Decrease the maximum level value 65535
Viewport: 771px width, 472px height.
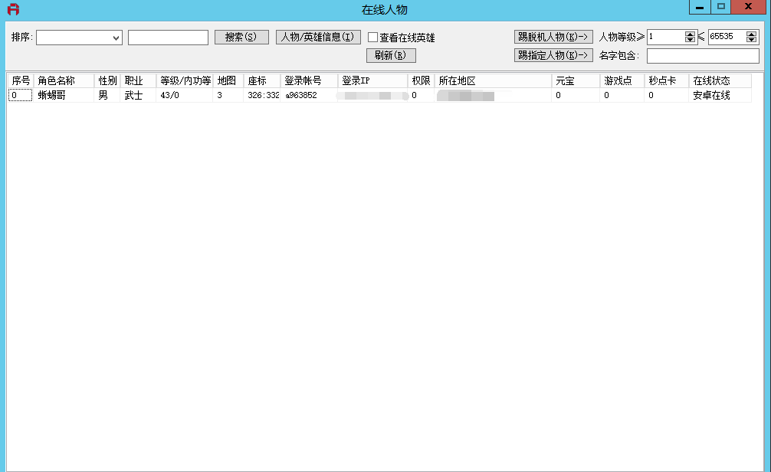751,40
